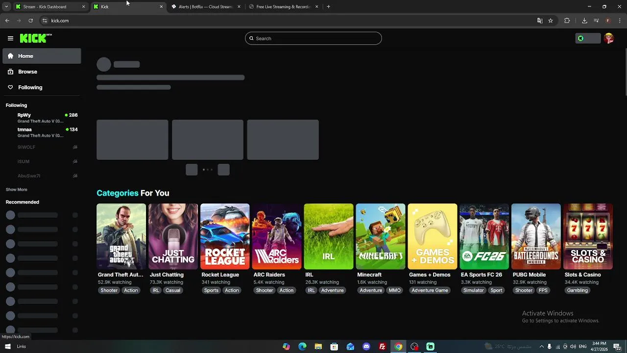Open media controls icon in Chrome toolbar
This screenshot has height=353, width=627.
pos(596,21)
